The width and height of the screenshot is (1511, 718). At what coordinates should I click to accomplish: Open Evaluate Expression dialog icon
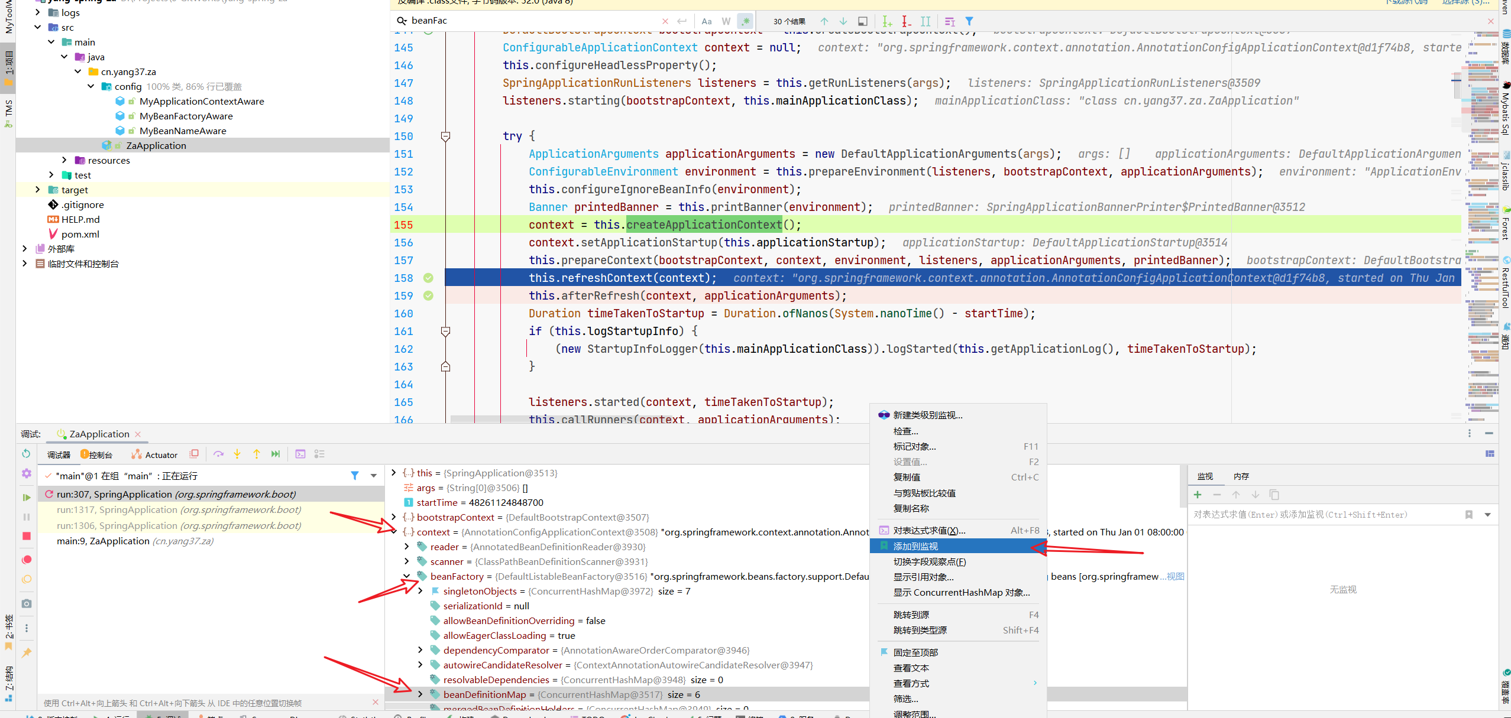tap(300, 454)
